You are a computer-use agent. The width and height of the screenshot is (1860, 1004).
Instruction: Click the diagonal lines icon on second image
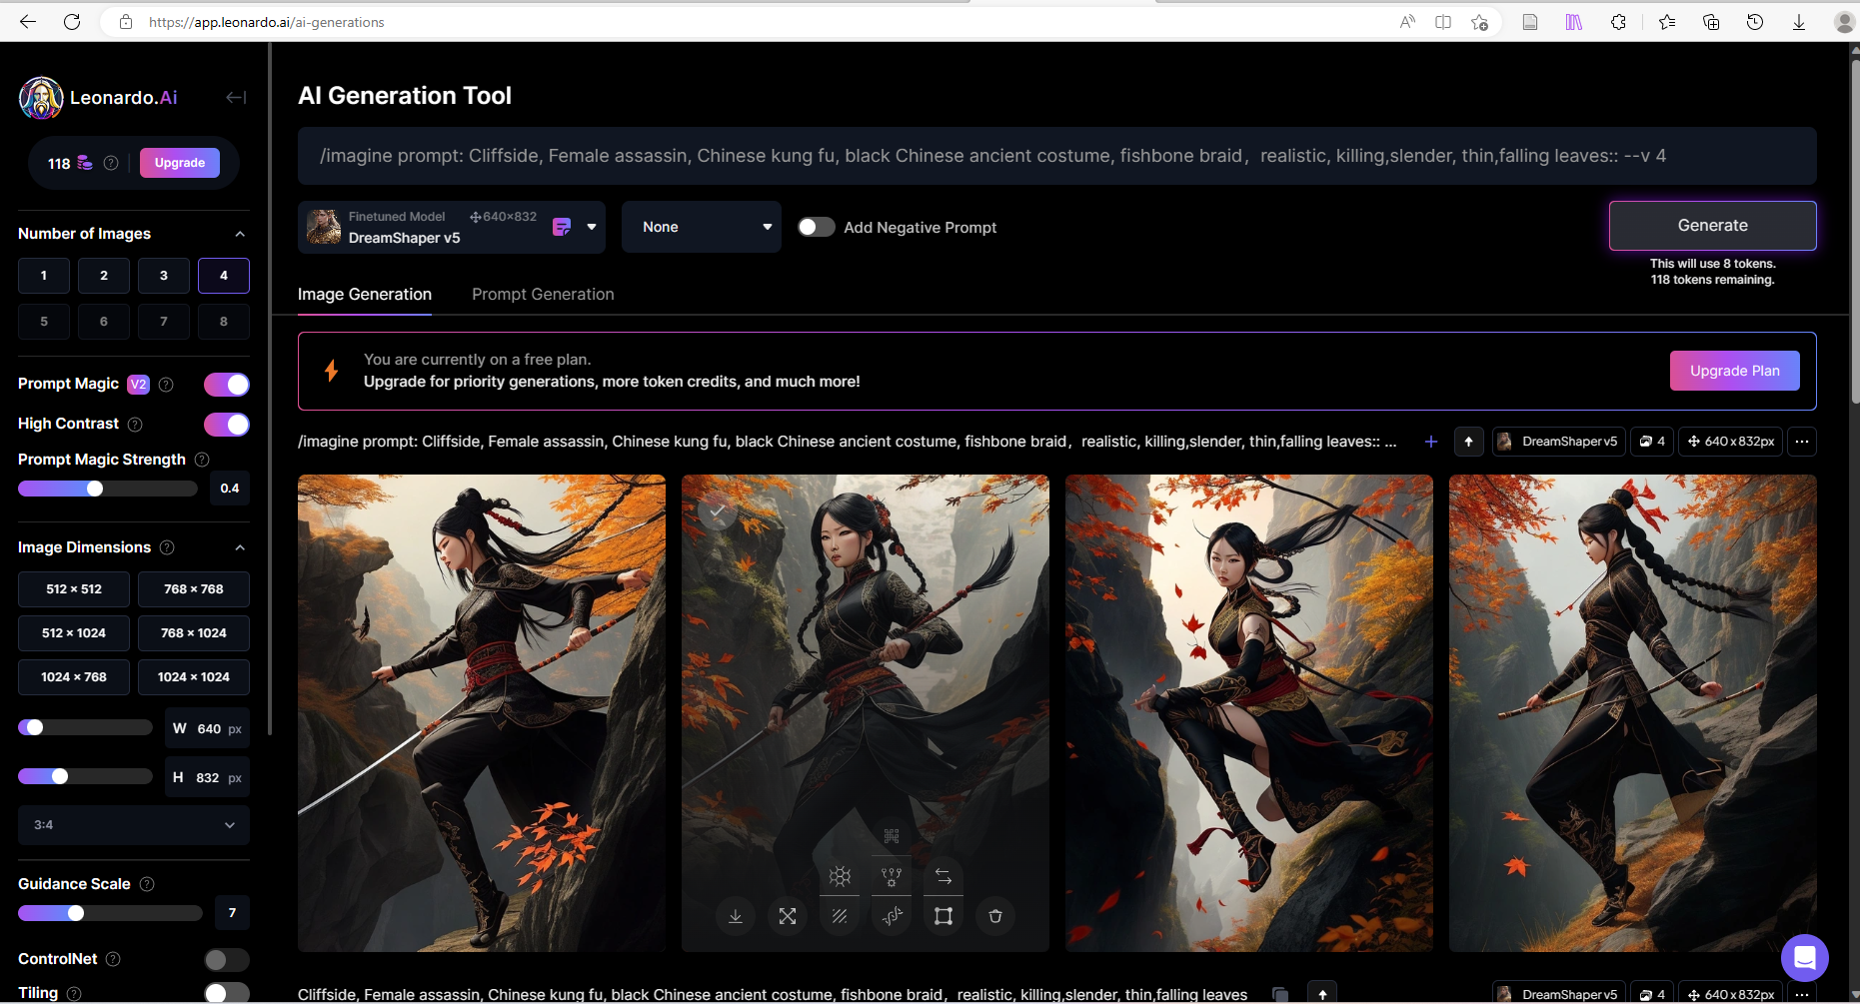coord(840,916)
